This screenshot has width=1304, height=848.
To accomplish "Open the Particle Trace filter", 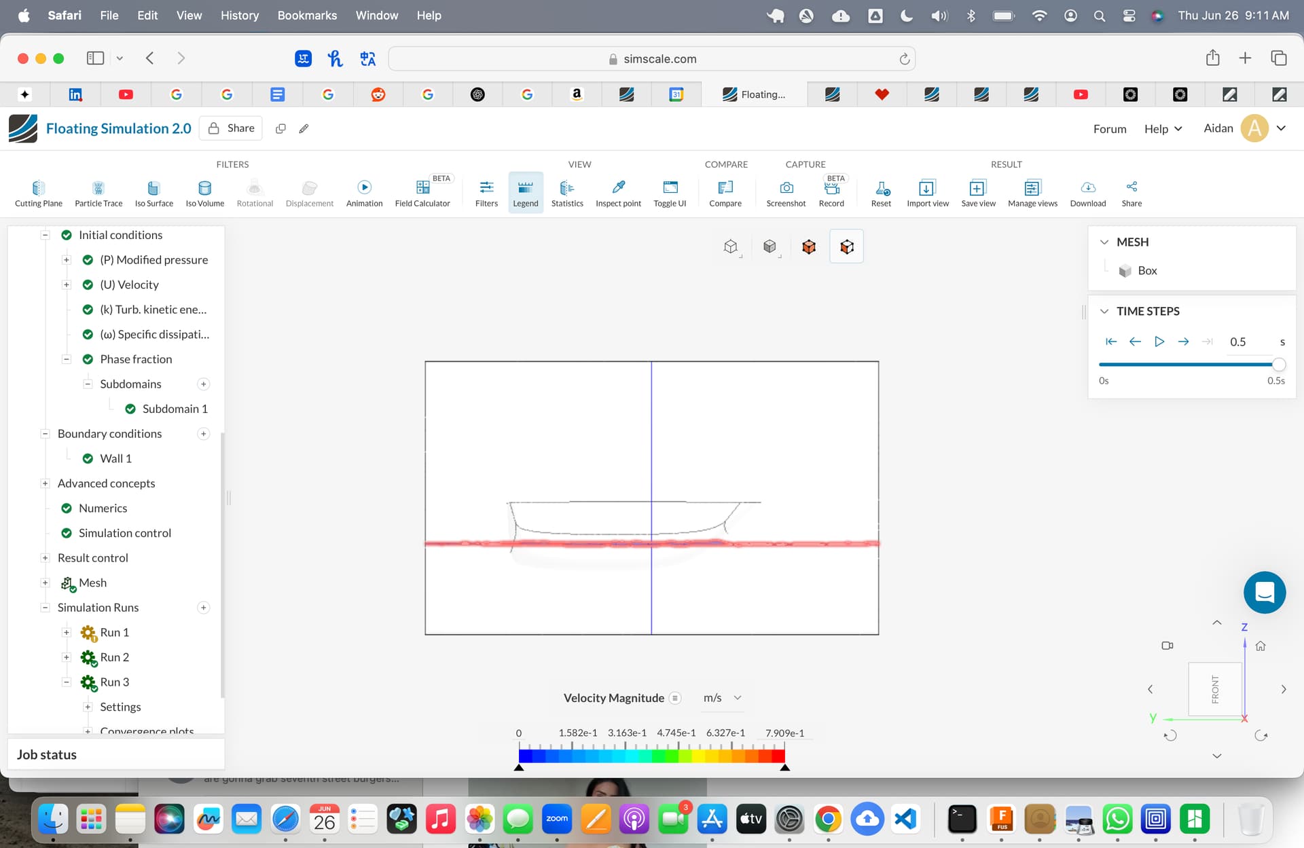I will coord(98,193).
